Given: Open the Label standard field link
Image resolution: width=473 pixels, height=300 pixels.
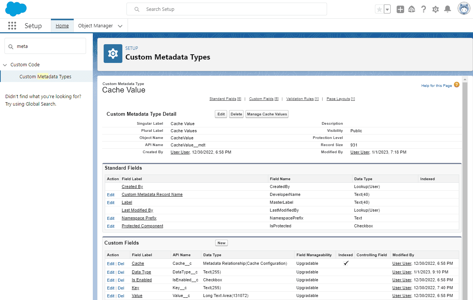Looking at the screenshot, I should pos(127,203).
